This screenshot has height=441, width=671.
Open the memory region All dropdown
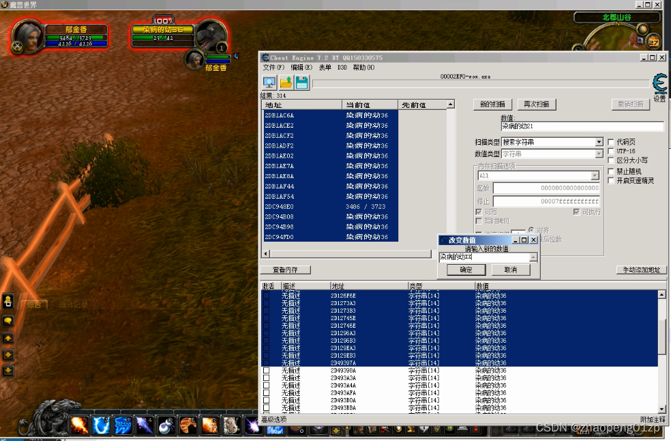point(595,175)
